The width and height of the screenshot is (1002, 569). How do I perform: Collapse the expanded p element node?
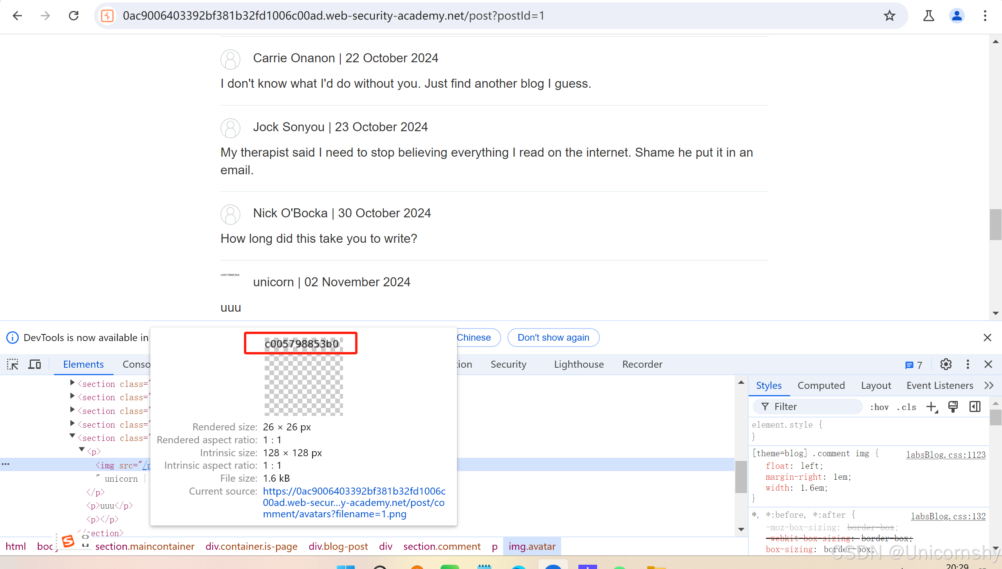(x=82, y=450)
